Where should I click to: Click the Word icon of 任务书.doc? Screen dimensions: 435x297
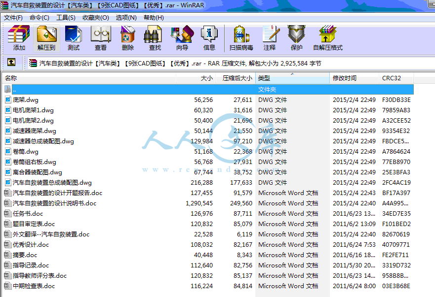pyautogui.click(x=7, y=213)
